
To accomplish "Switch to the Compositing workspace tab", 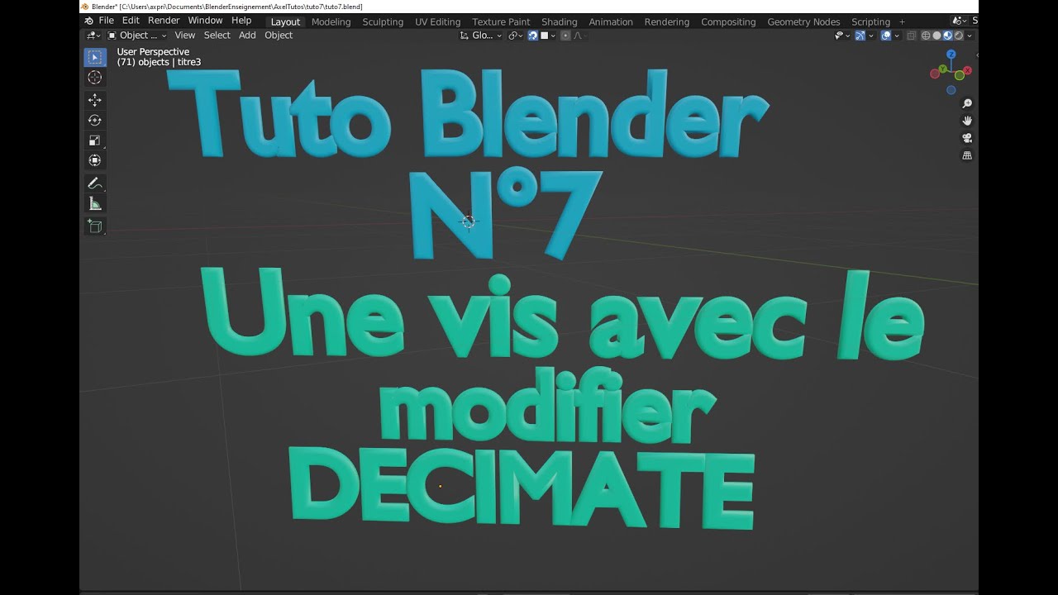I will 728,21.
